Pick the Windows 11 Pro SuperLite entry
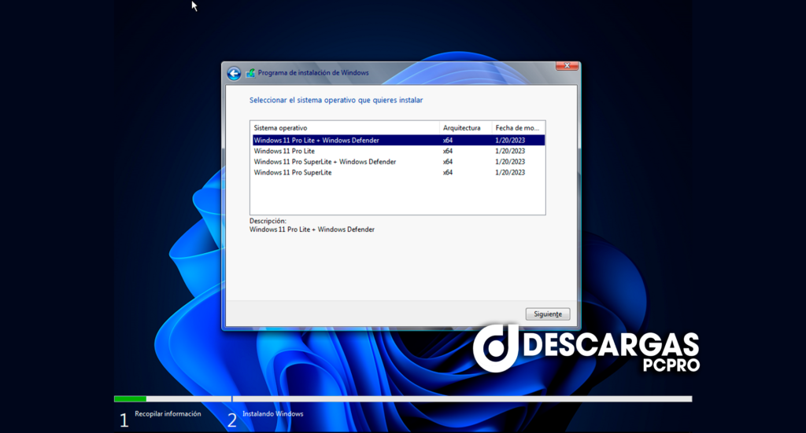 click(x=292, y=173)
